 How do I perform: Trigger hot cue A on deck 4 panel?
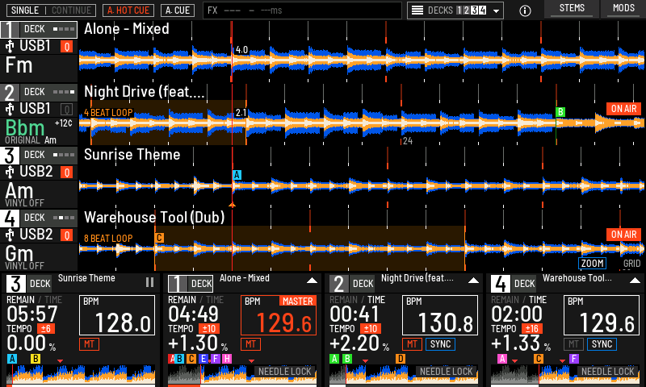pos(501,359)
